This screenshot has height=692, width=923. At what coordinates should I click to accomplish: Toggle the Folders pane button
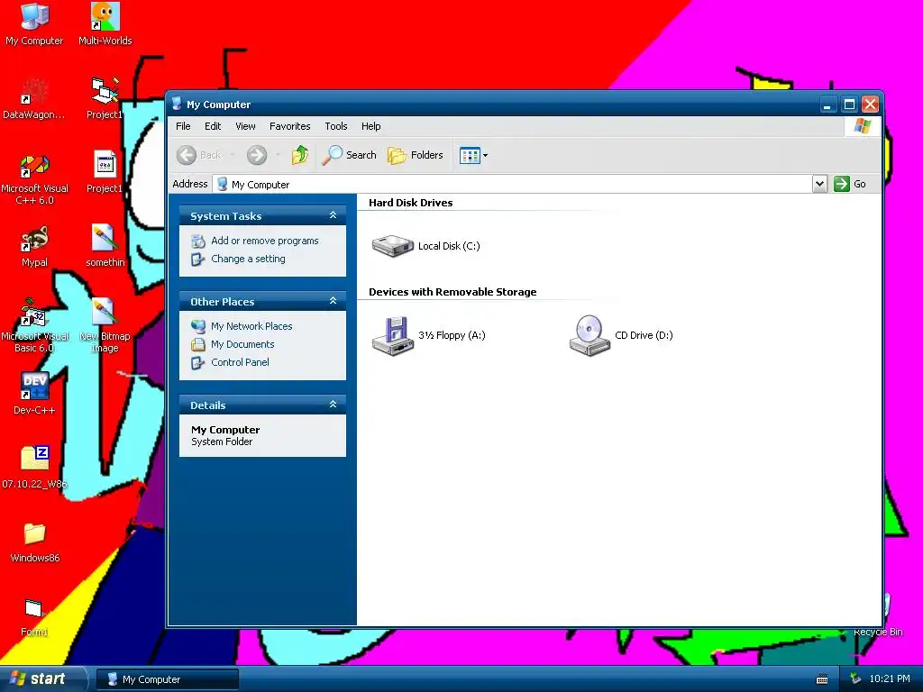pyautogui.click(x=415, y=155)
